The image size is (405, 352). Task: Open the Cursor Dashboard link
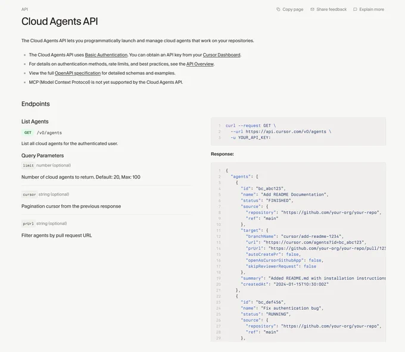pyautogui.click(x=222, y=55)
